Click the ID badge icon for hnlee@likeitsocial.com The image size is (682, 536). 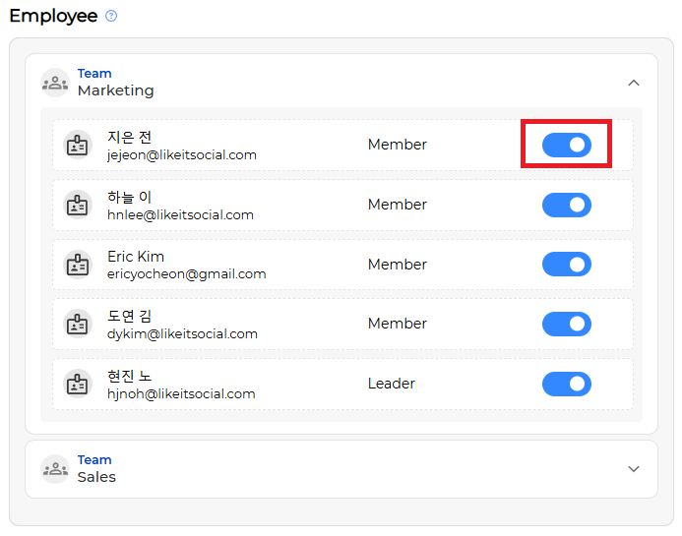[78, 205]
